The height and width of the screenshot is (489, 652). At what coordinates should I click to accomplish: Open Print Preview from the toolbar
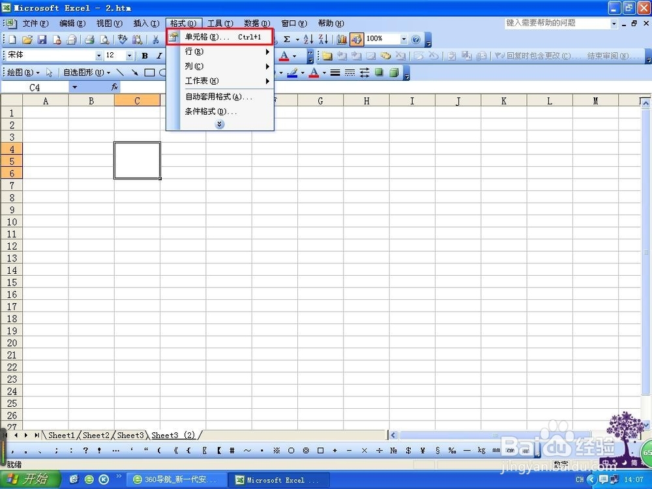pos(105,40)
